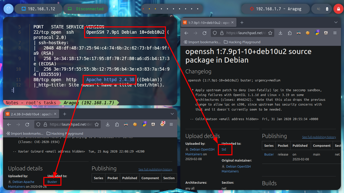Screen dimensions: 344x193
Task: Click the muted volume icon in panel
Action: [x=319, y=9]
